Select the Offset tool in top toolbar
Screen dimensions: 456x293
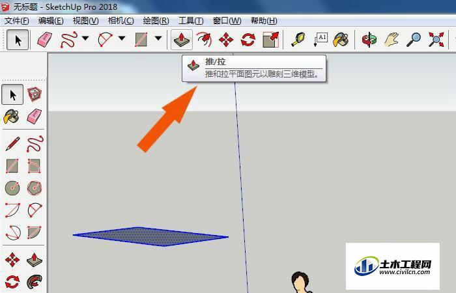coord(204,40)
